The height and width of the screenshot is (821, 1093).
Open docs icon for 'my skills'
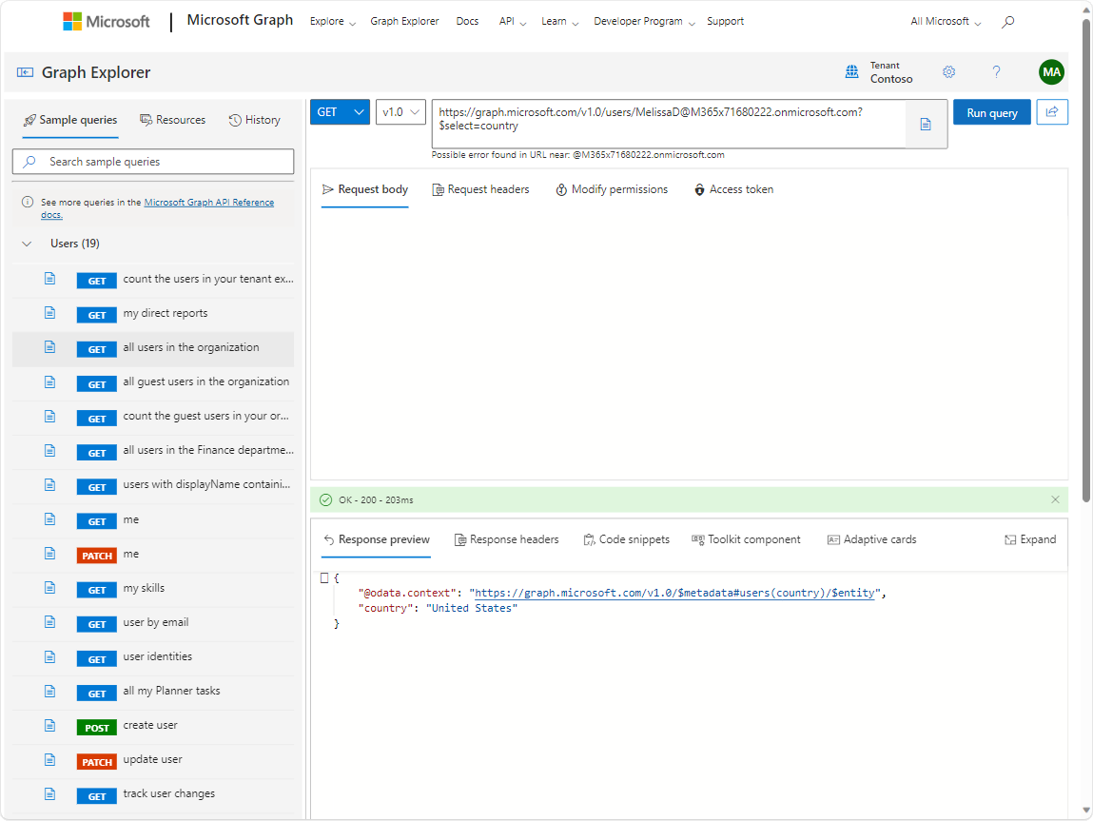[x=50, y=588]
